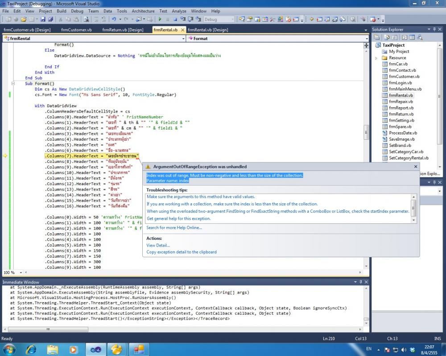Select My Project in Solution Explorer
446x356 pixels.
pyautogui.click(x=399, y=51)
